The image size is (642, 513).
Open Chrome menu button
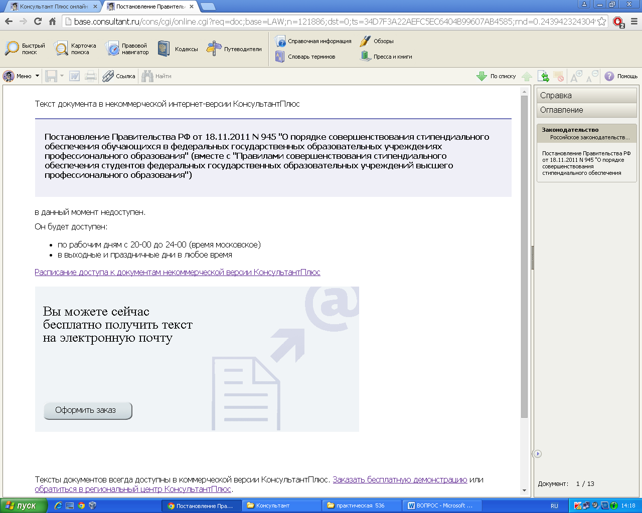(x=633, y=22)
